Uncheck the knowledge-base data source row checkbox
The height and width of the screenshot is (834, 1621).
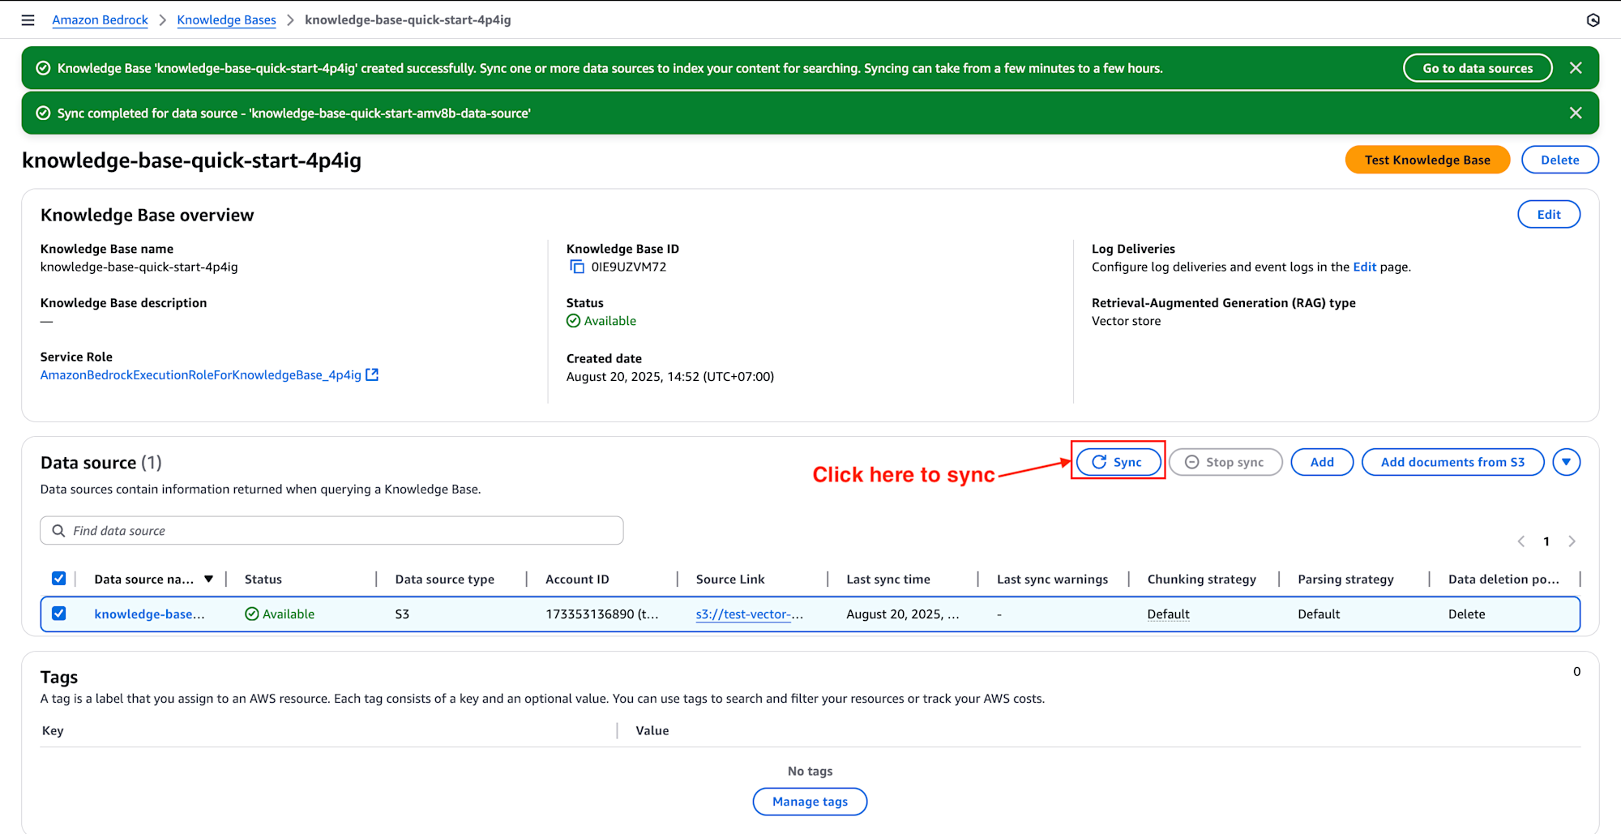click(58, 614)
